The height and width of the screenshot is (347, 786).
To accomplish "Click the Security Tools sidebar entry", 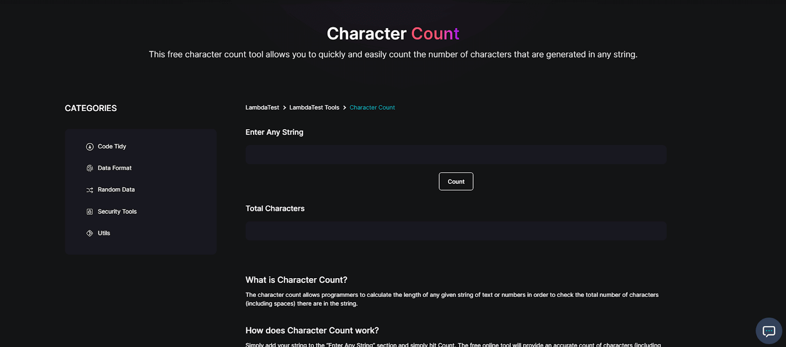I will 117,211.
